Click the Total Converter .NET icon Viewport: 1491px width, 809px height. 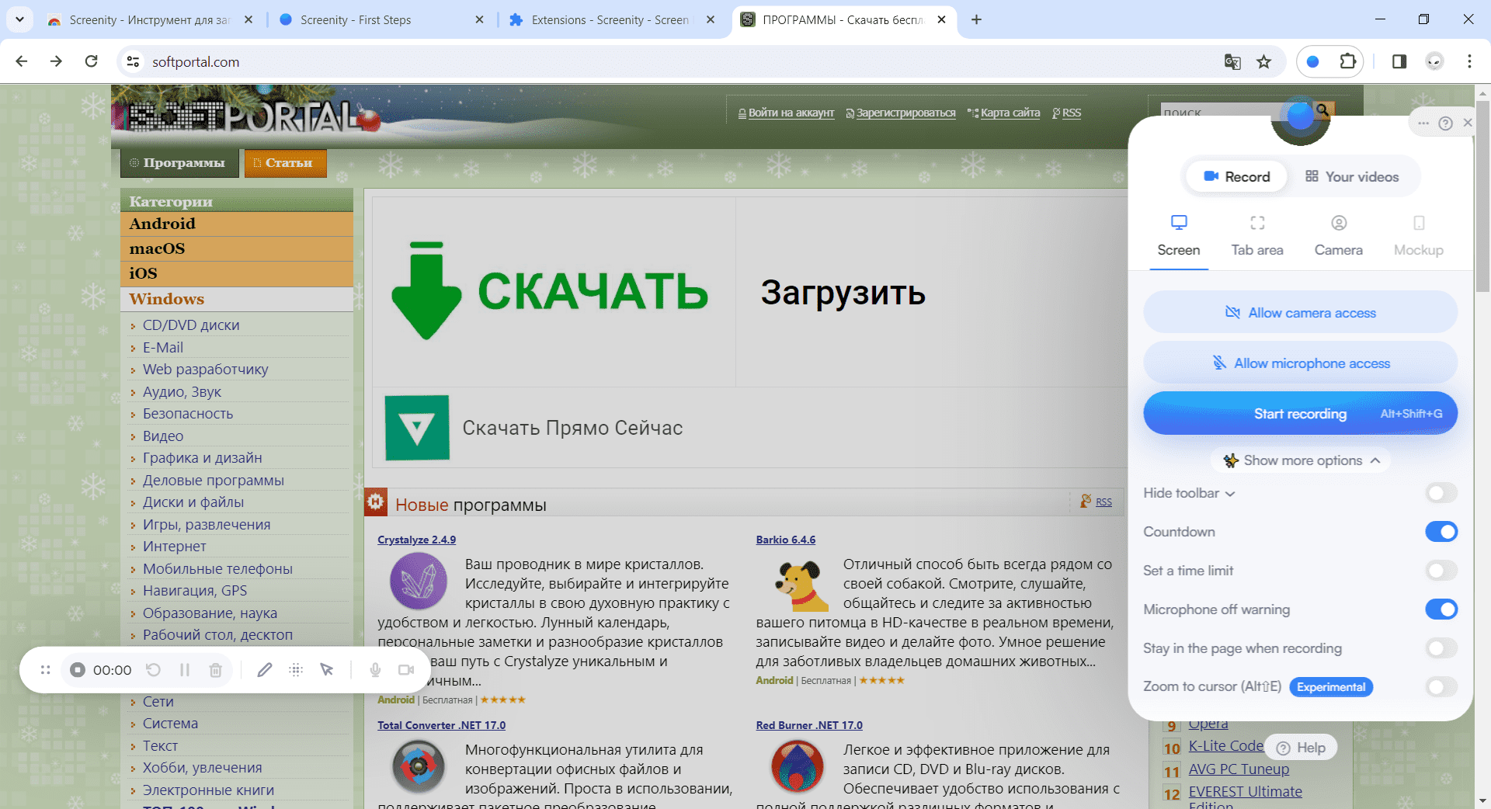click(418, 766)
